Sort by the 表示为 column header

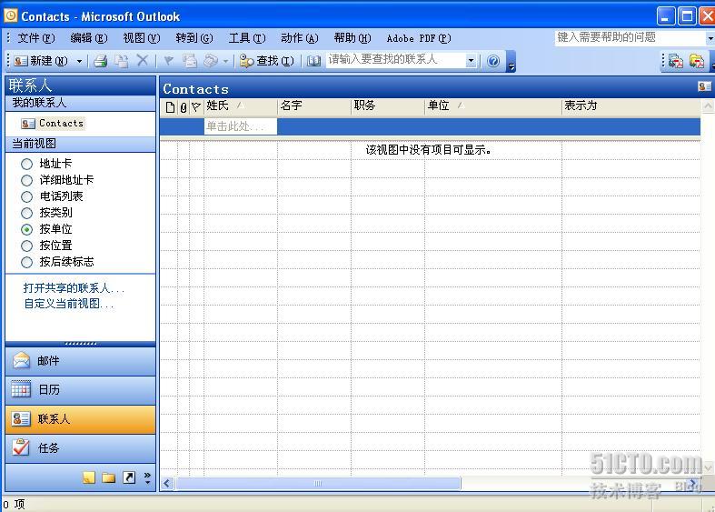[x=631, y=106]
